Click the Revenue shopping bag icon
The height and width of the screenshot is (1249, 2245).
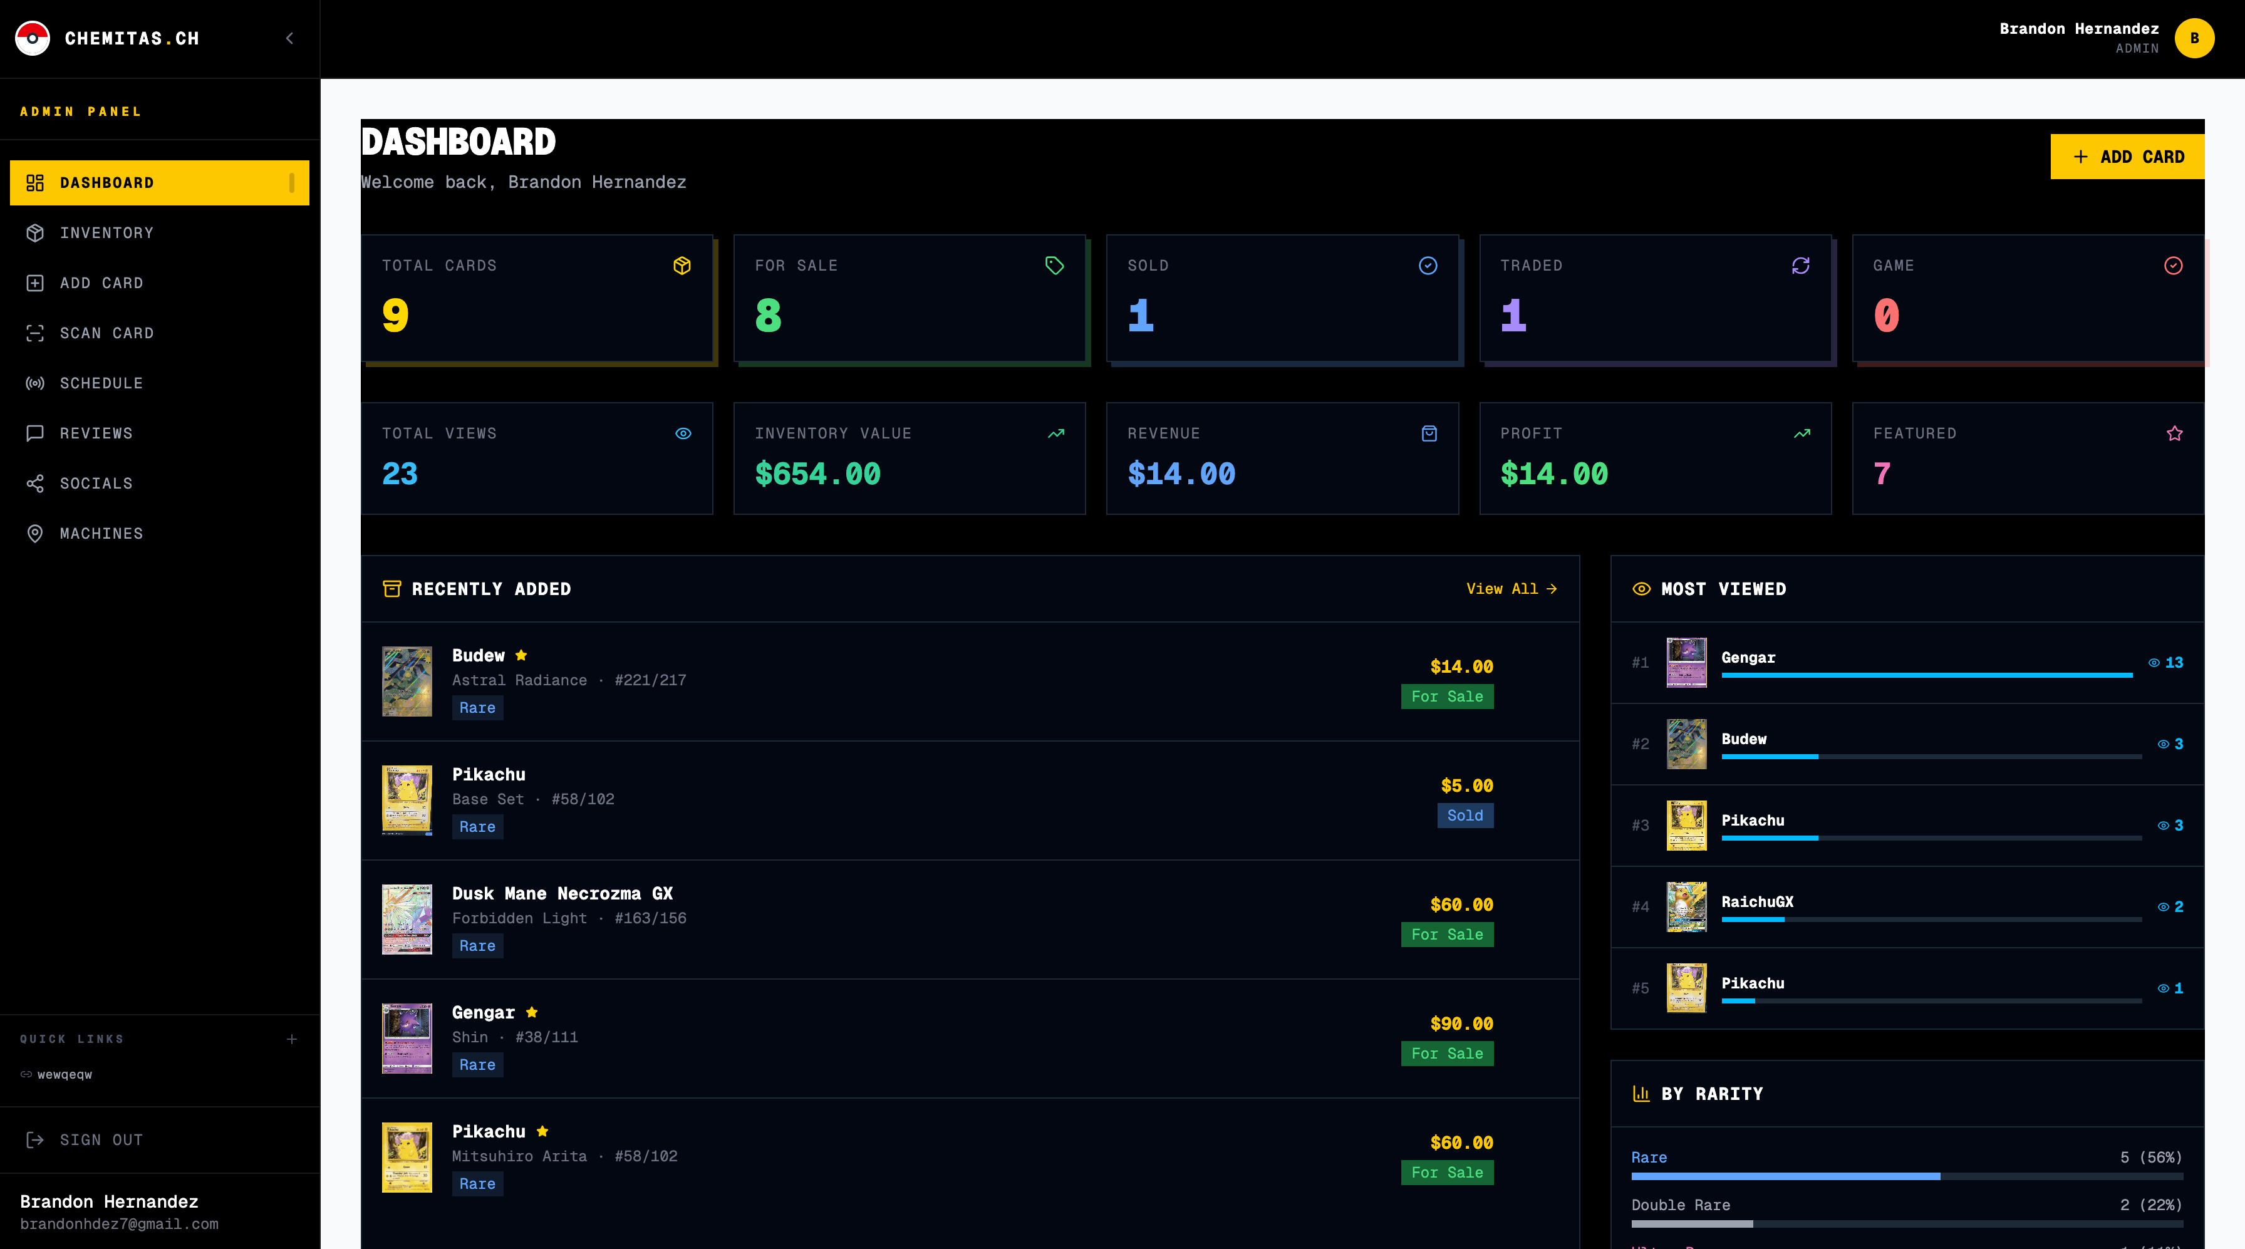tap(1429, 433)
